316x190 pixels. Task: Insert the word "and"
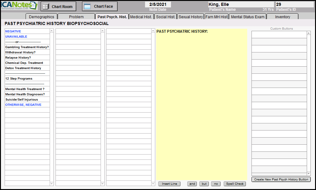(192, 184)
